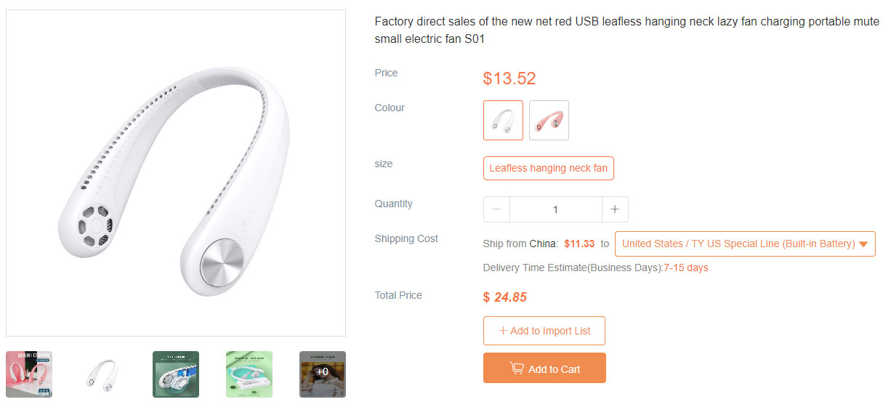Screen dimensions: 891x410
Task: Open the +0 more images thumbnail
Action: [x=323, y=374]
